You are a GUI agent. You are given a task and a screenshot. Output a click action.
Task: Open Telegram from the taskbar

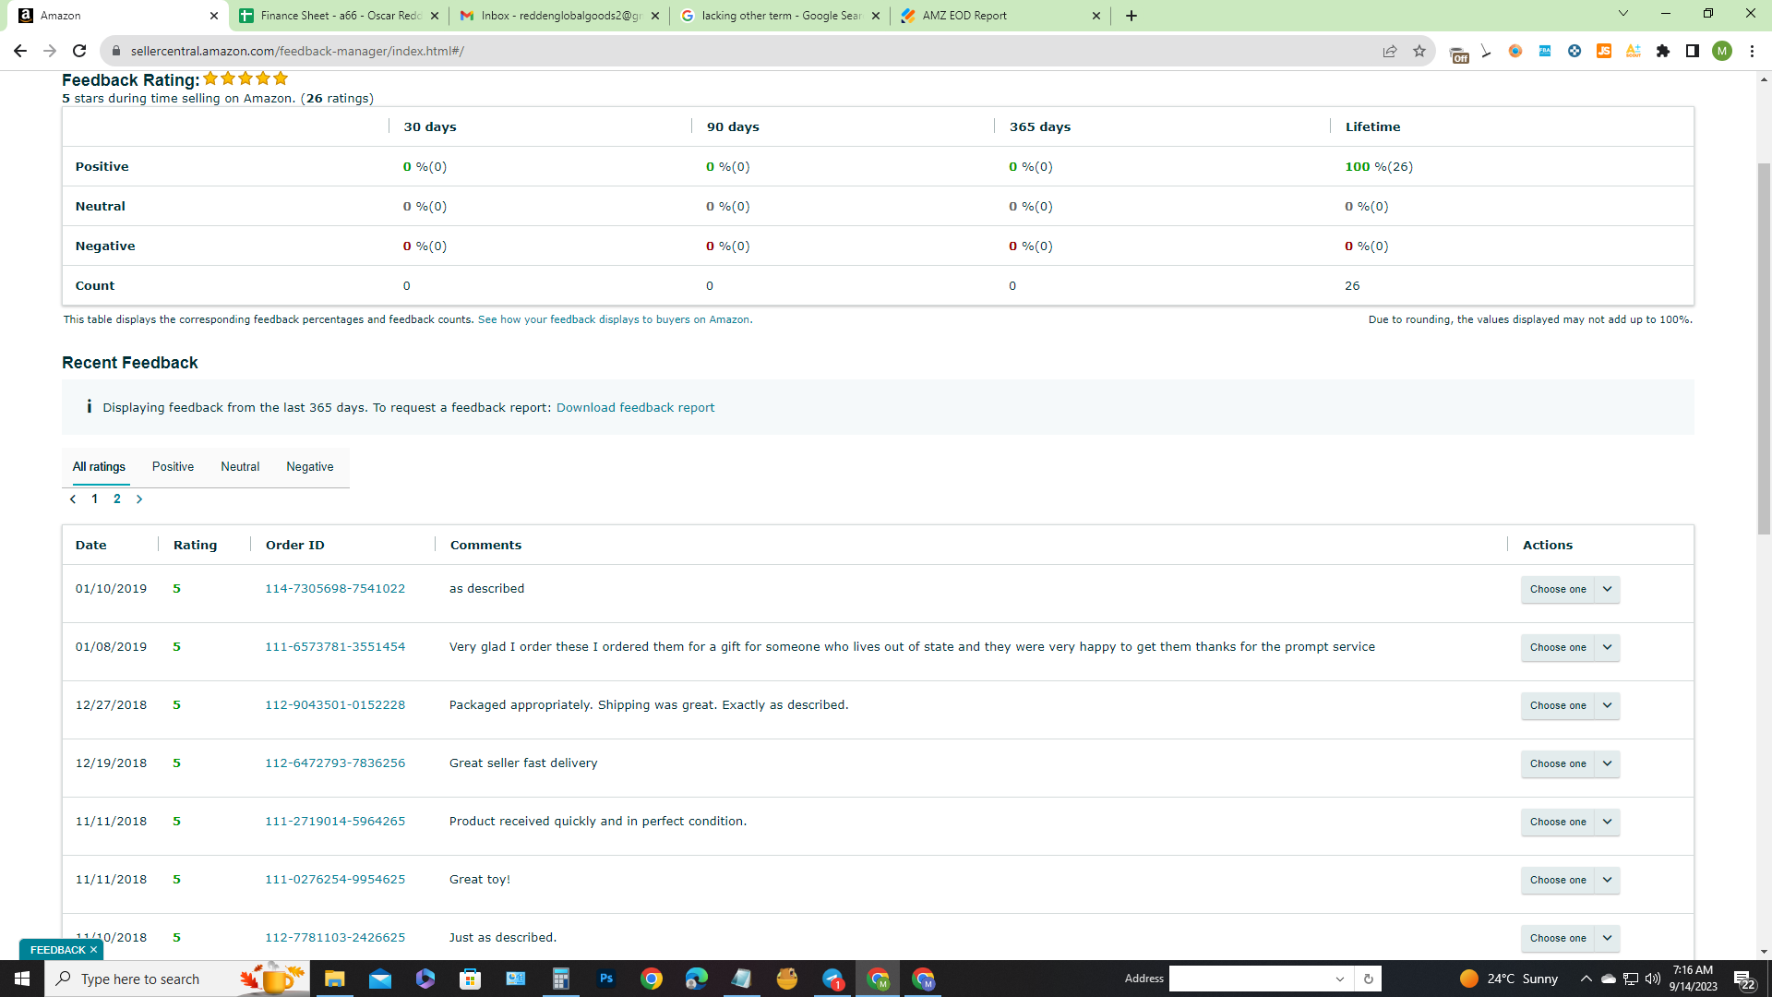832,979
